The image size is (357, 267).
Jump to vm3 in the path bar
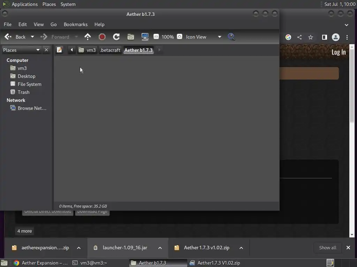coord(88,50)
